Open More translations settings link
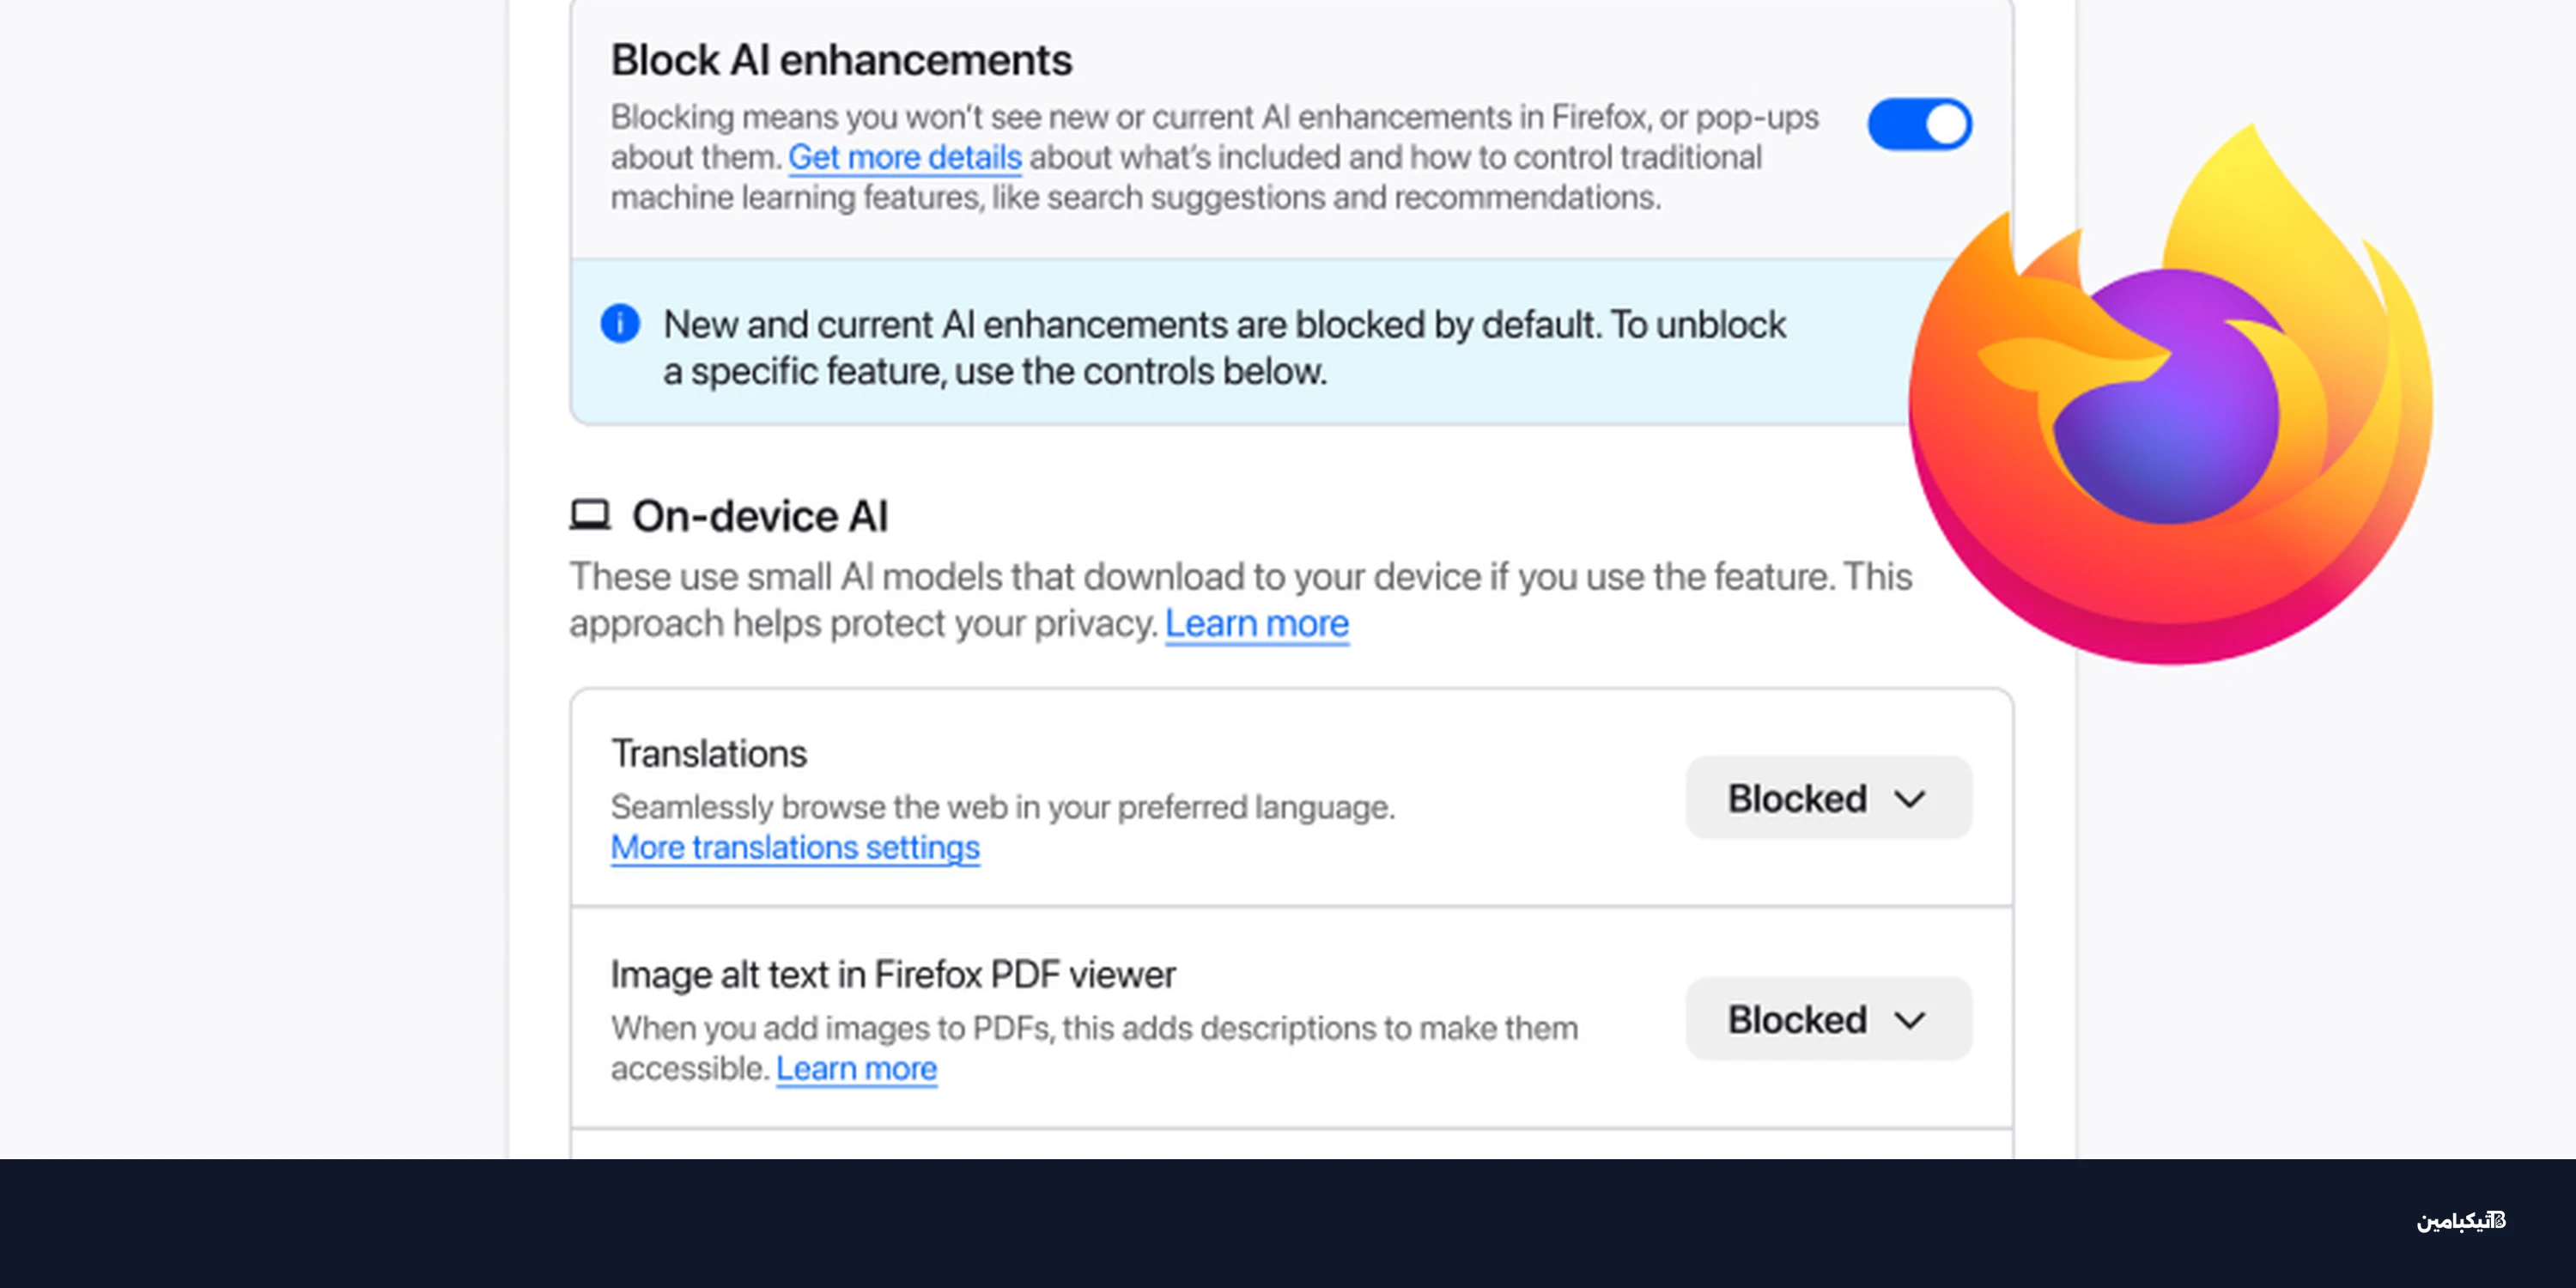This screenshot has height=1288, width=2576. click(795, 848)
